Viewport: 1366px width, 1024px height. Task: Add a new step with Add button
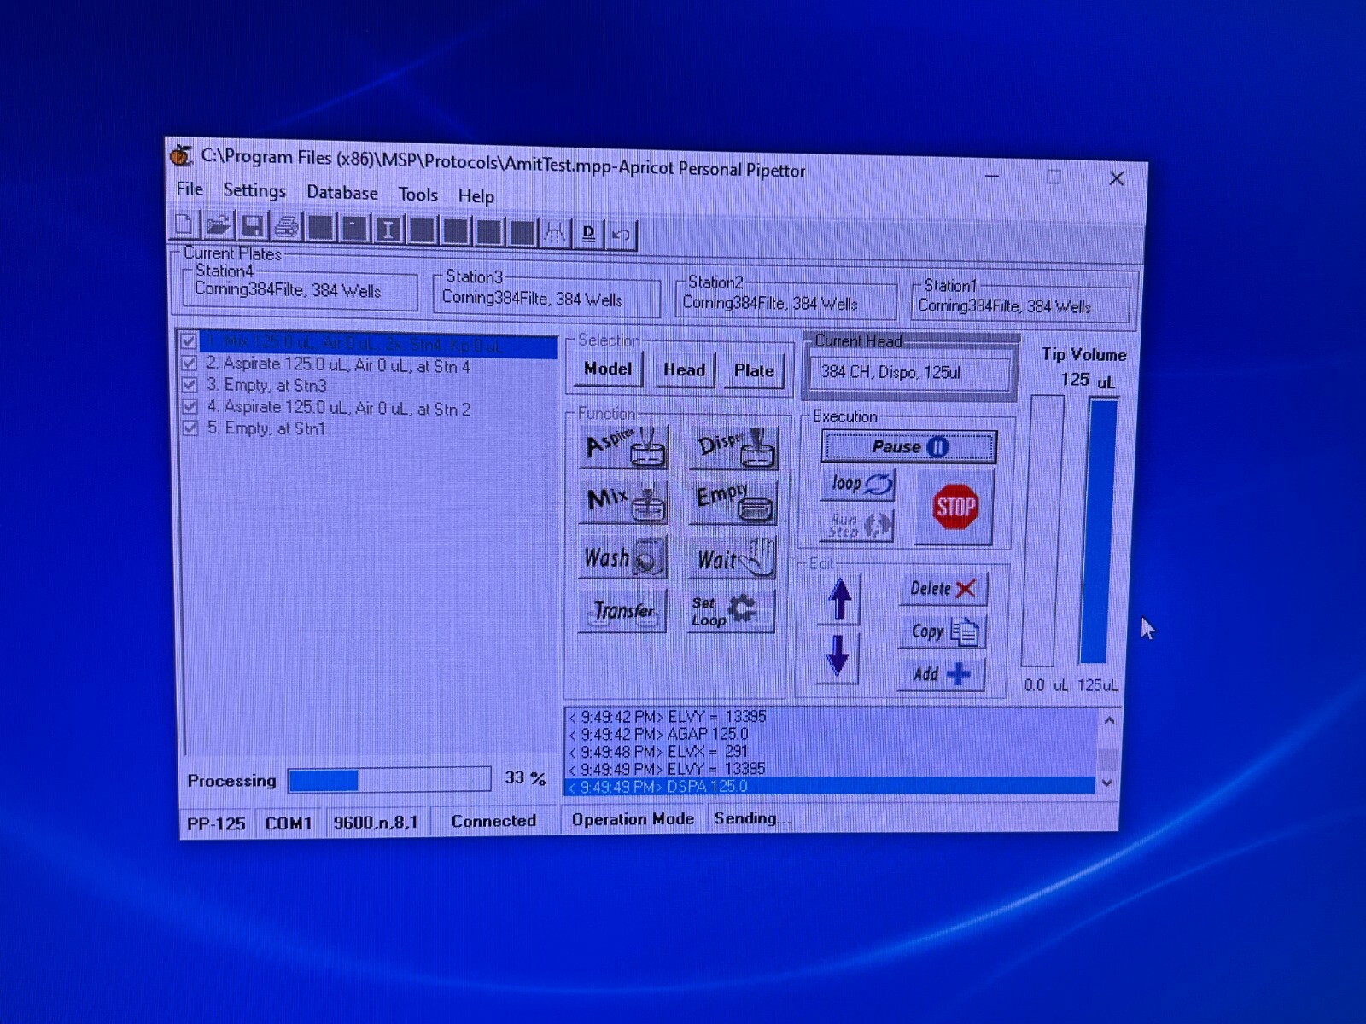941,674
